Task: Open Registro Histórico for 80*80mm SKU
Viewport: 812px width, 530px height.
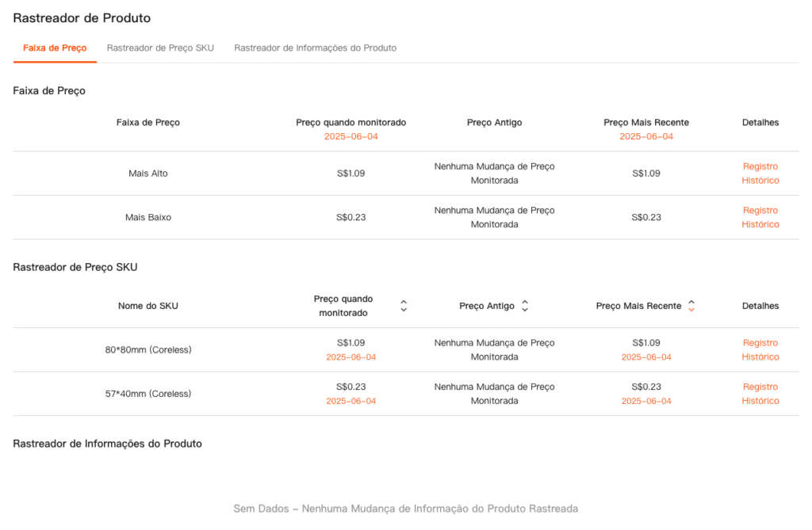Action: (x=760, y=349)
